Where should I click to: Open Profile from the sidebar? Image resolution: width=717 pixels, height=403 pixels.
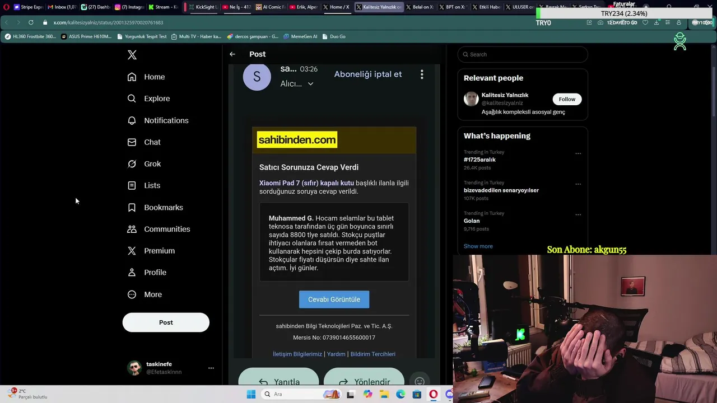147,273
